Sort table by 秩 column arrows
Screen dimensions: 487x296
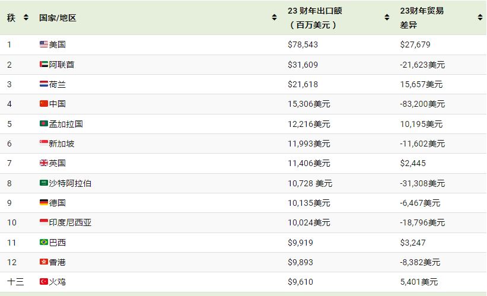pos(26,18)
